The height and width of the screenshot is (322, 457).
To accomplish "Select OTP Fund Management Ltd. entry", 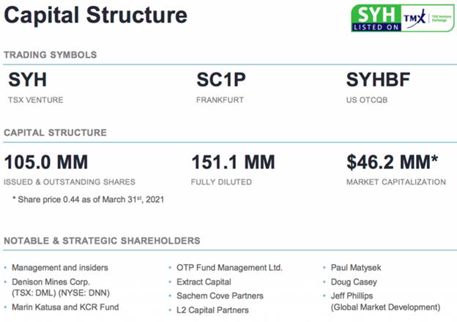I will click(229, 268).
